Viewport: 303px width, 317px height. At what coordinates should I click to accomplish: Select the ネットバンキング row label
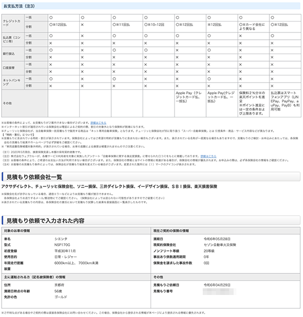pyautogui.click(x=13, y=82)
